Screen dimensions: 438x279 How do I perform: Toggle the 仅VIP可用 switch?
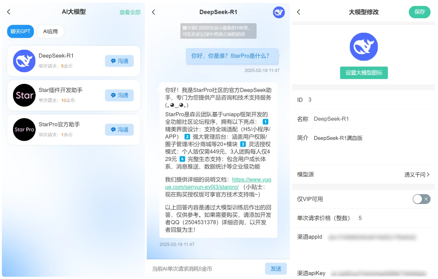422,199
